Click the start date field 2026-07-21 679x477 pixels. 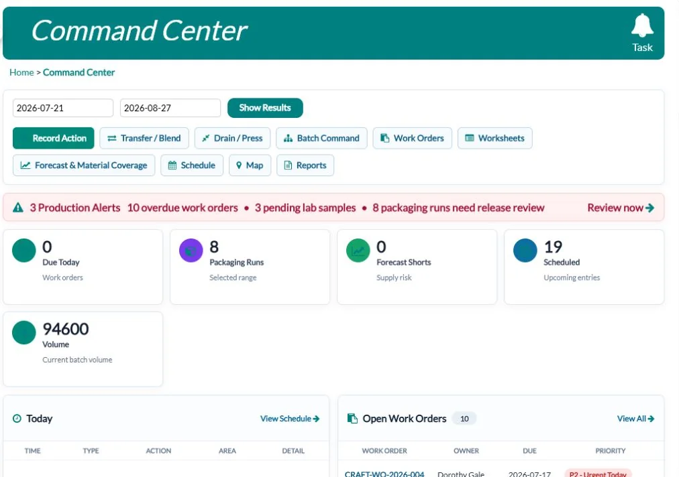pos(63,108)
